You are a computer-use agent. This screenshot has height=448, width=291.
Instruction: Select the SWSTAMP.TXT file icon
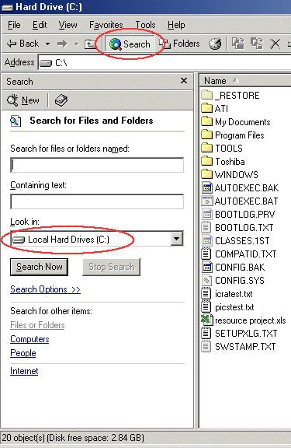tap(206, 347)
